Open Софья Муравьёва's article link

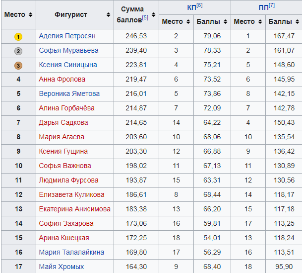point(68,51)
